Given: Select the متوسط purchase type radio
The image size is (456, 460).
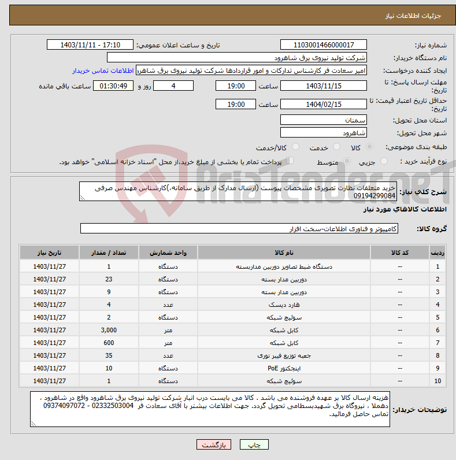Looking at the screenshot, I should 347,161.
